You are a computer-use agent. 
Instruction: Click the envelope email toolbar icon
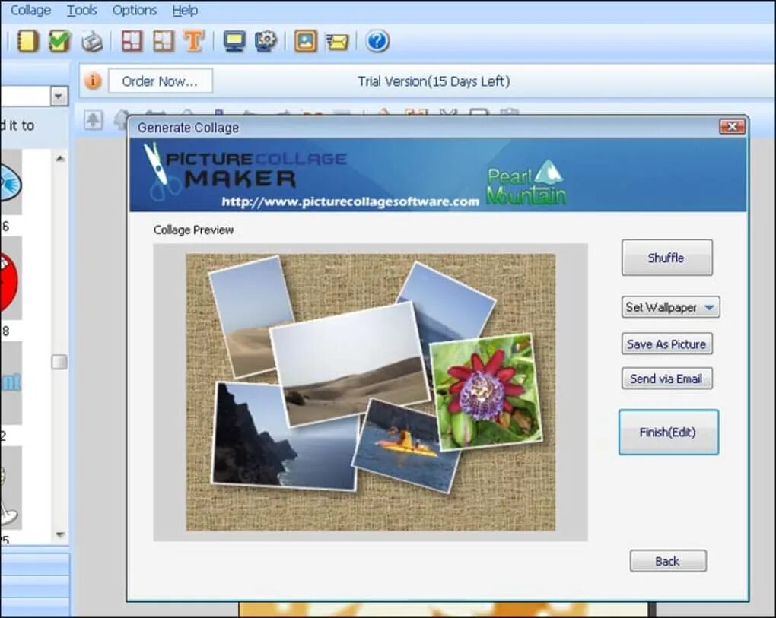(x=337, y=43)
